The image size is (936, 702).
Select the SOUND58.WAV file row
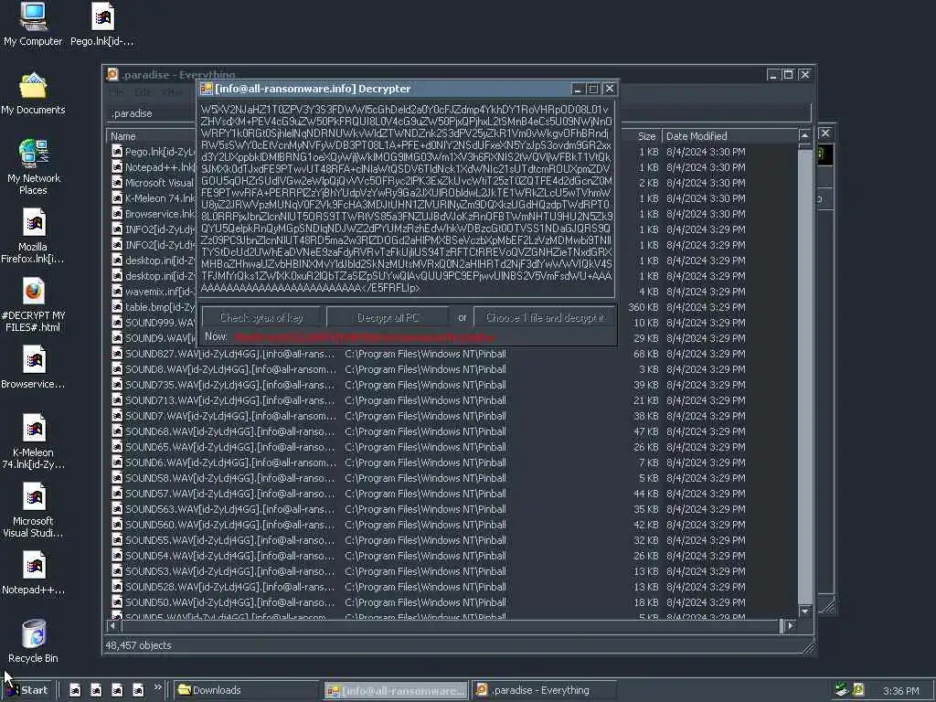coord(452,477)
